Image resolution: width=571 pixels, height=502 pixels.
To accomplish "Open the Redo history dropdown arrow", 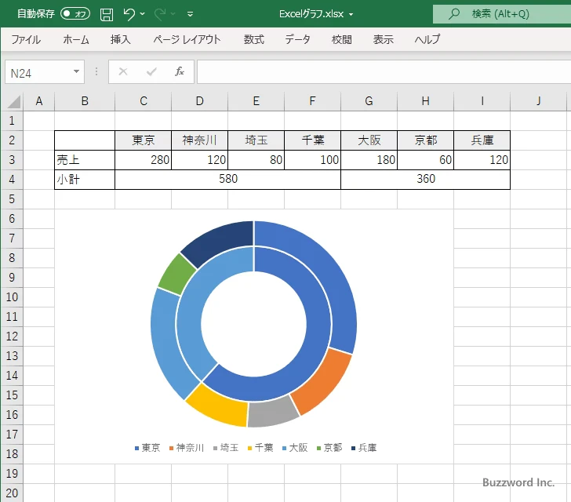I will coord(173,14).
